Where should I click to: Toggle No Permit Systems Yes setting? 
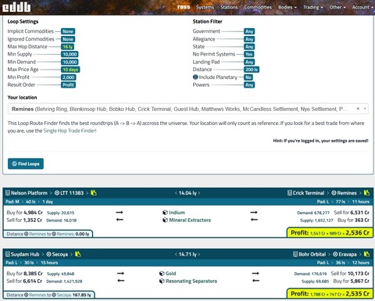click(249, 54)
